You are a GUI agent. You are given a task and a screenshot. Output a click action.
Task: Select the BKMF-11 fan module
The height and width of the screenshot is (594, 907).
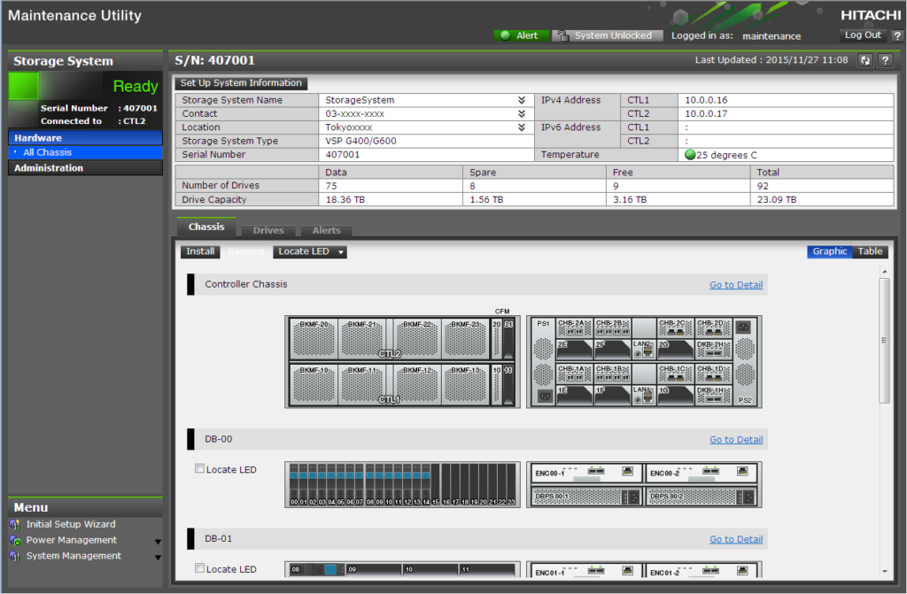click(362, 384)
